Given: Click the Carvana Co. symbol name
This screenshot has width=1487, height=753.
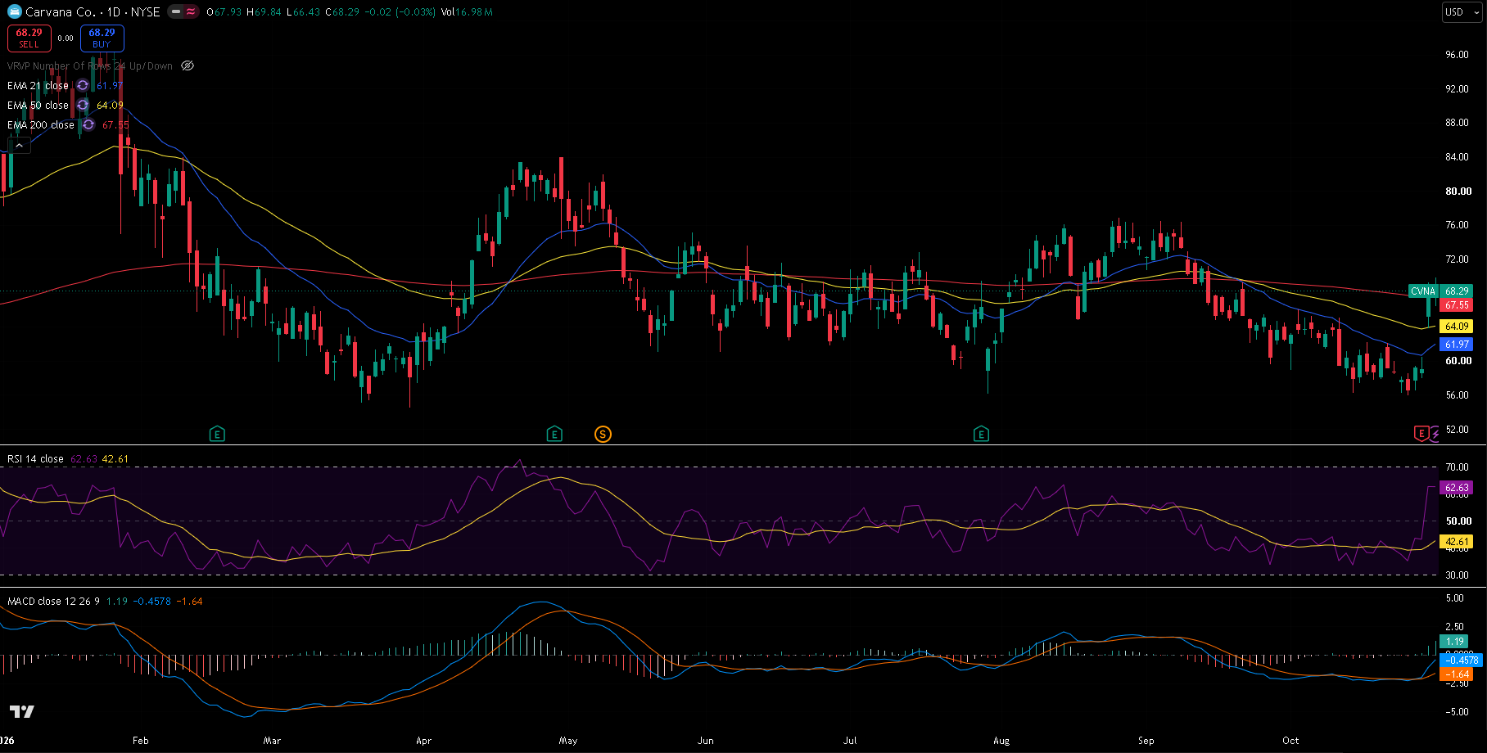Looking at the screenshot, I should [60, 12].
